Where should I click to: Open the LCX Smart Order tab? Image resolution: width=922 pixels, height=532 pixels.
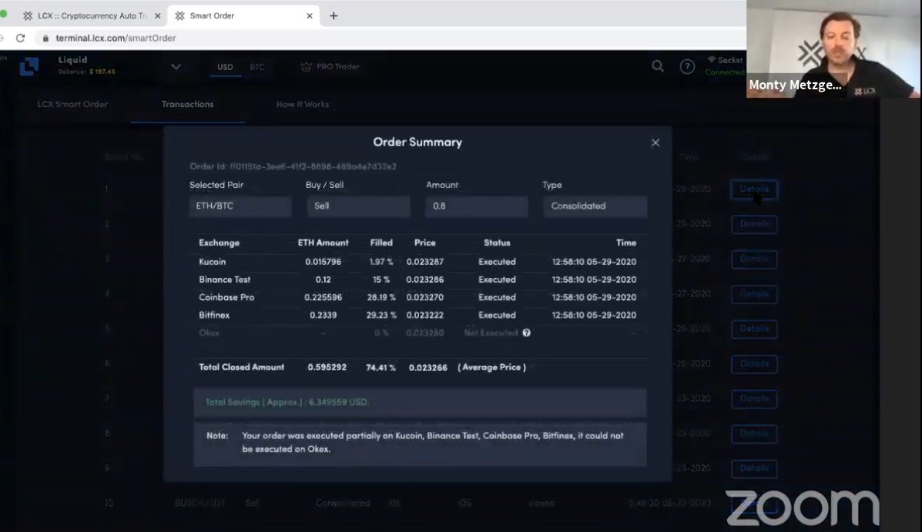[x=72, y=103]
